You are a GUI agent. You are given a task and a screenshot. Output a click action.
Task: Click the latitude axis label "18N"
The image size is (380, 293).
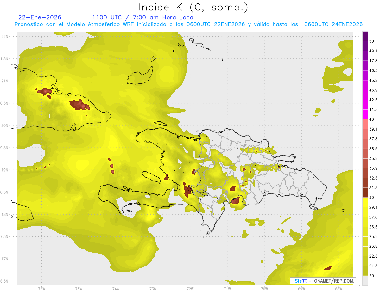[5, 215]
